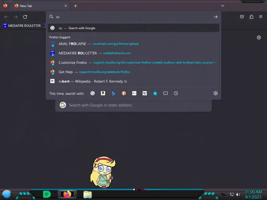
Task: Click the Firefox View icon in tab strip
Action: click(5, 6)
